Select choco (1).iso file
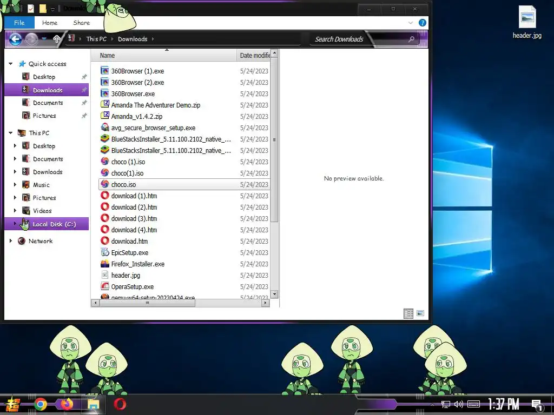The image size is (554, 415). point(128,162)
